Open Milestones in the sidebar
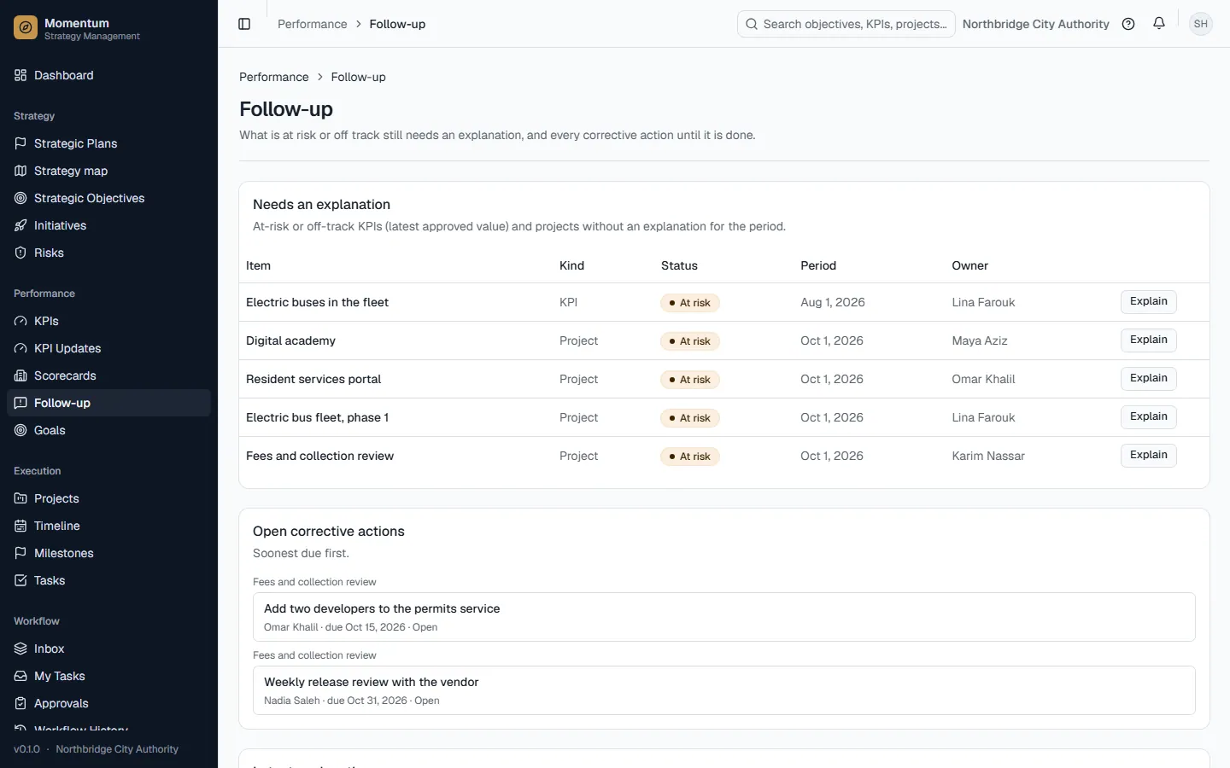Image resolution: width=1230 pixels, height=768 pixels. click(x=108, y=553)
